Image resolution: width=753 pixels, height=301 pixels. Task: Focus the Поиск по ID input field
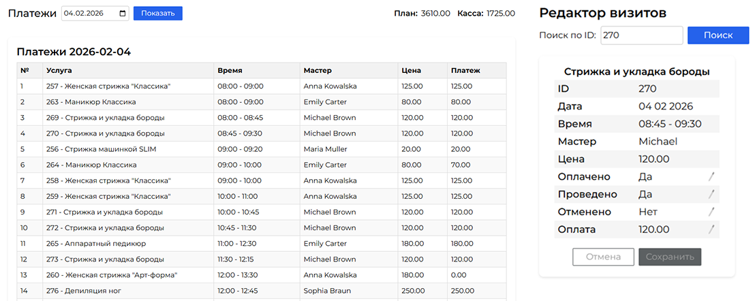[x=641, y=35]
